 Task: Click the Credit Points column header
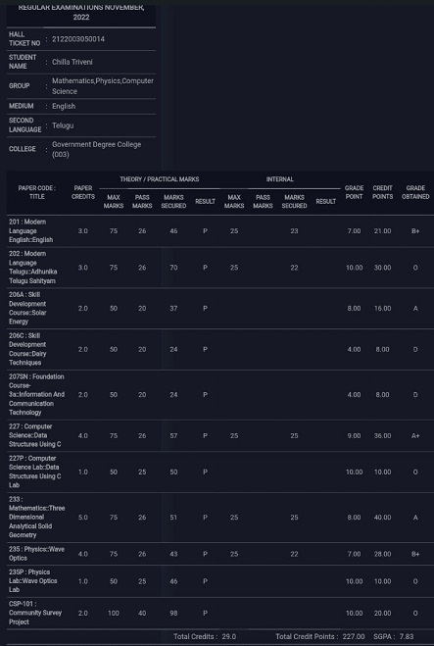382,192
